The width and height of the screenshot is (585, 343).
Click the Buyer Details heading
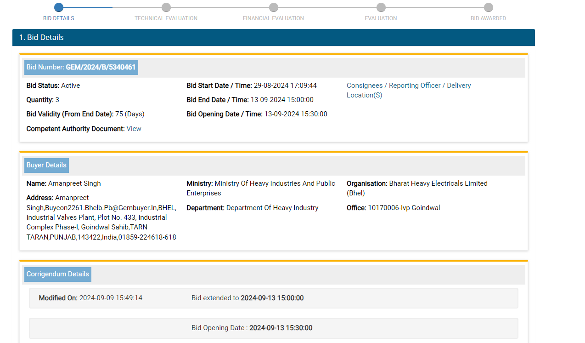(46, 165)
